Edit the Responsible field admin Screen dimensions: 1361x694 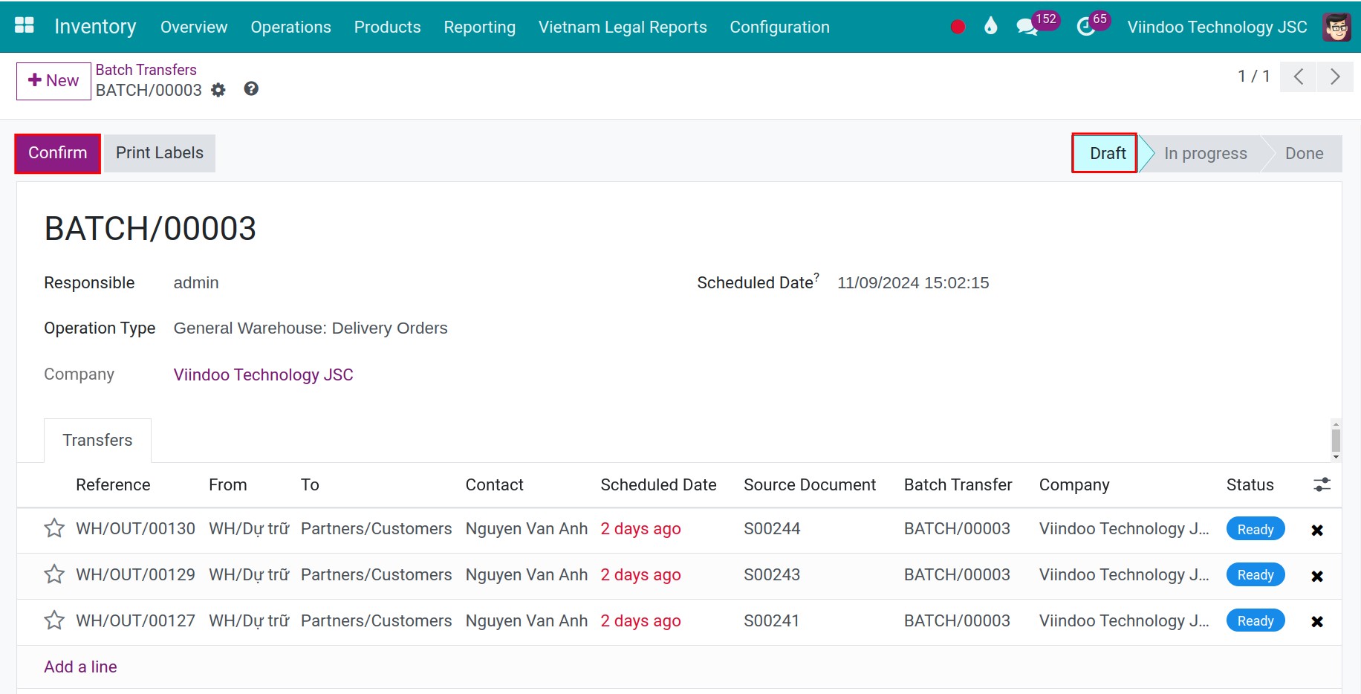[196, 283]
